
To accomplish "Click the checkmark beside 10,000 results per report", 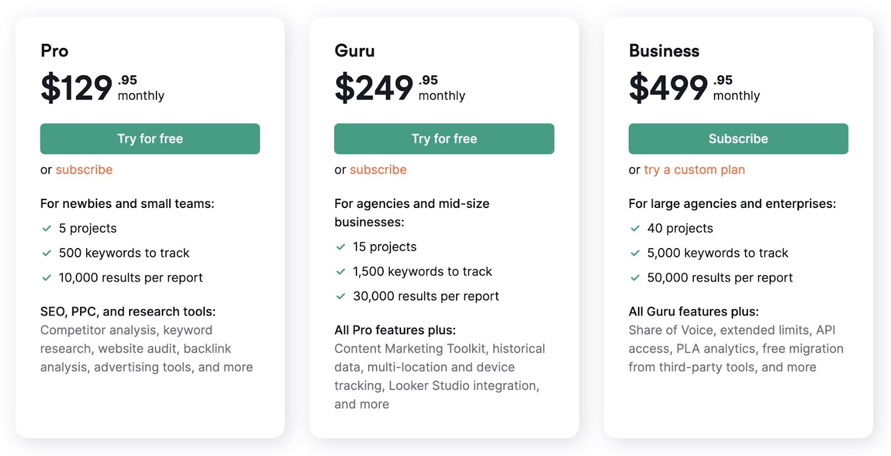I will coord(47,277).
